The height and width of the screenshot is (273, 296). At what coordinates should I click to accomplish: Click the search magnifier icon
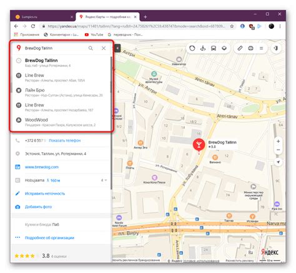(91, 48)
